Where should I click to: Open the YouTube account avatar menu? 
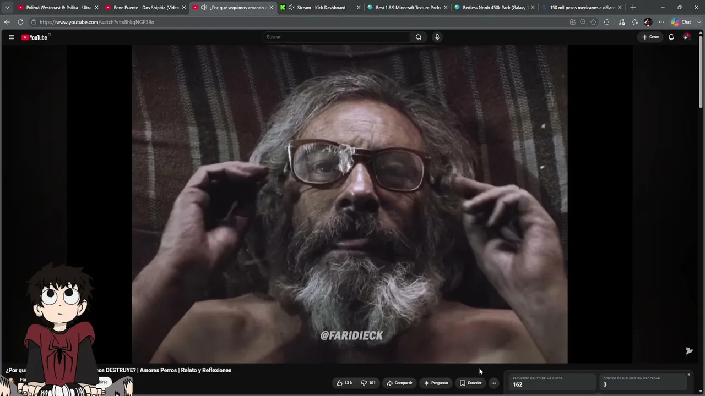687,37
